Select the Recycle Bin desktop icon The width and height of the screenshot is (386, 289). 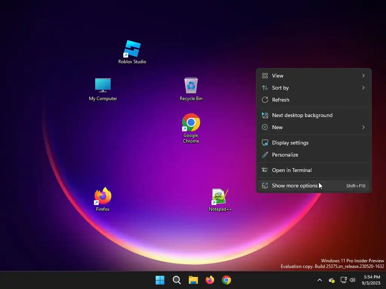[191, 89]
